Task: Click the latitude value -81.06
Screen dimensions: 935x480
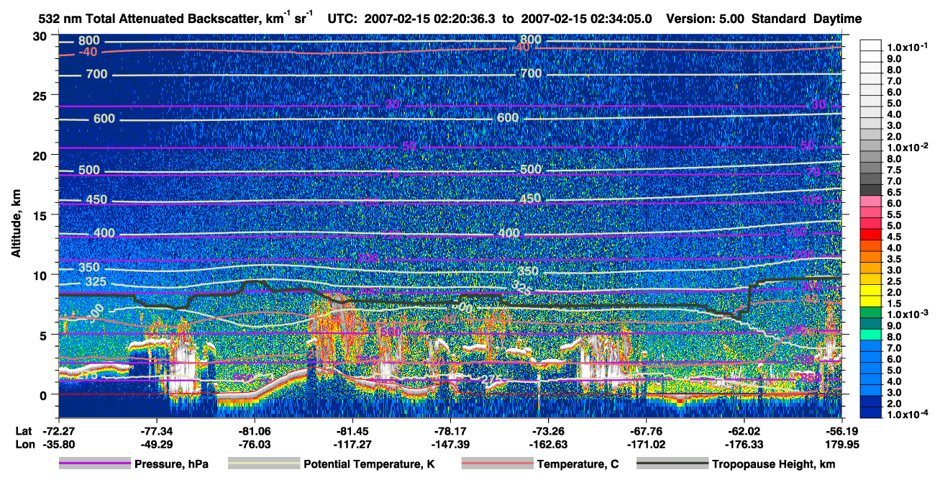Action: [254, 430]
